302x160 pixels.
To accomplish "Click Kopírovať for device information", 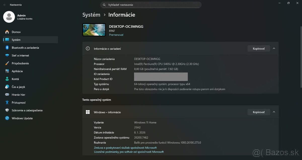I will tap(259, 48).
